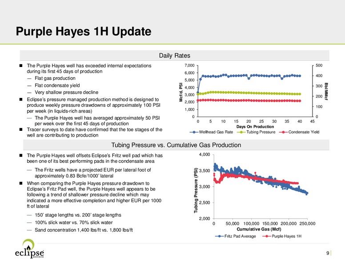The height and width of the screenshot is (266, 345).
Task: Click the red condensate yield line in the chart
Action: (249, 101)
